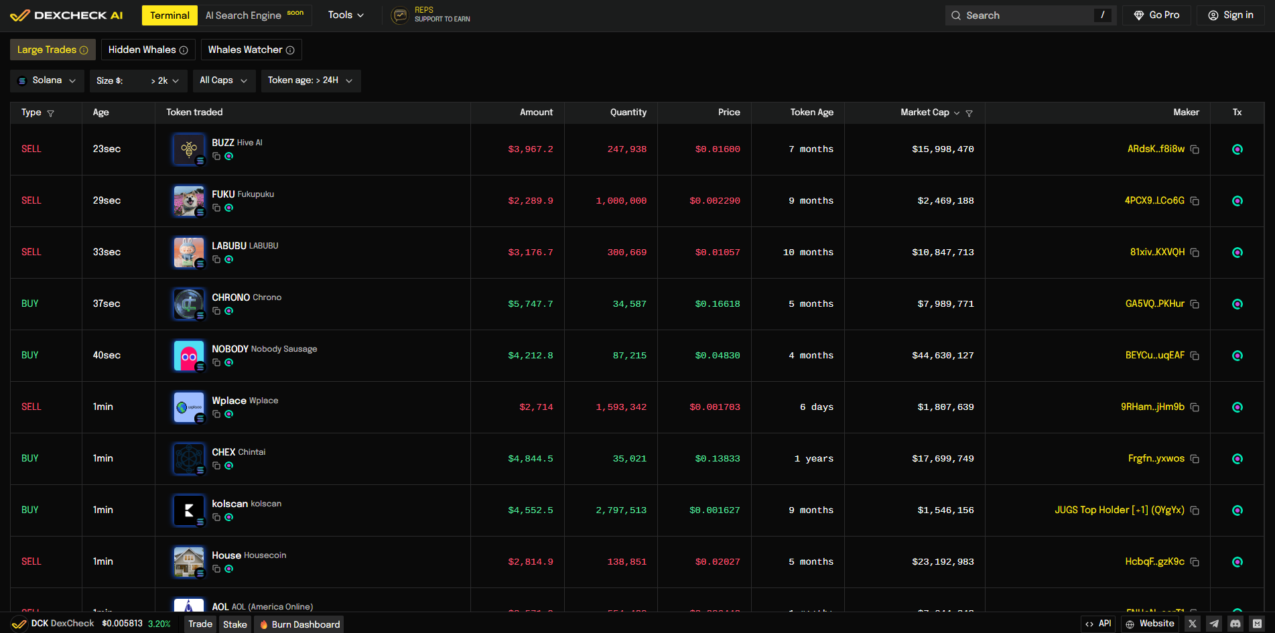
Task: Click the DexCheck AI logo
Action: [67, 15]
